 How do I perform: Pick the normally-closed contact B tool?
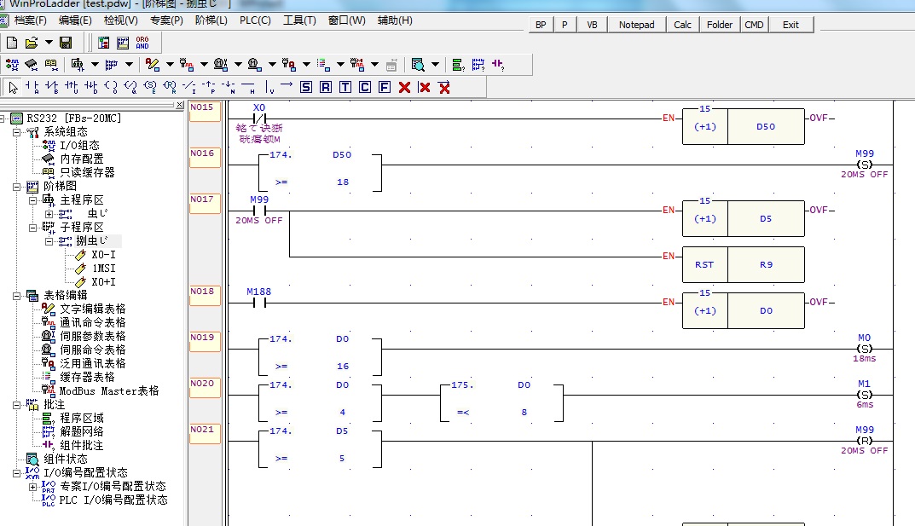click(51, 87)
